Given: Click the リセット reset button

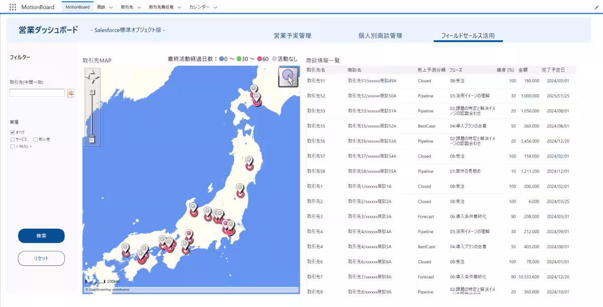Looking at the screenshot, I should click(41, 258).
